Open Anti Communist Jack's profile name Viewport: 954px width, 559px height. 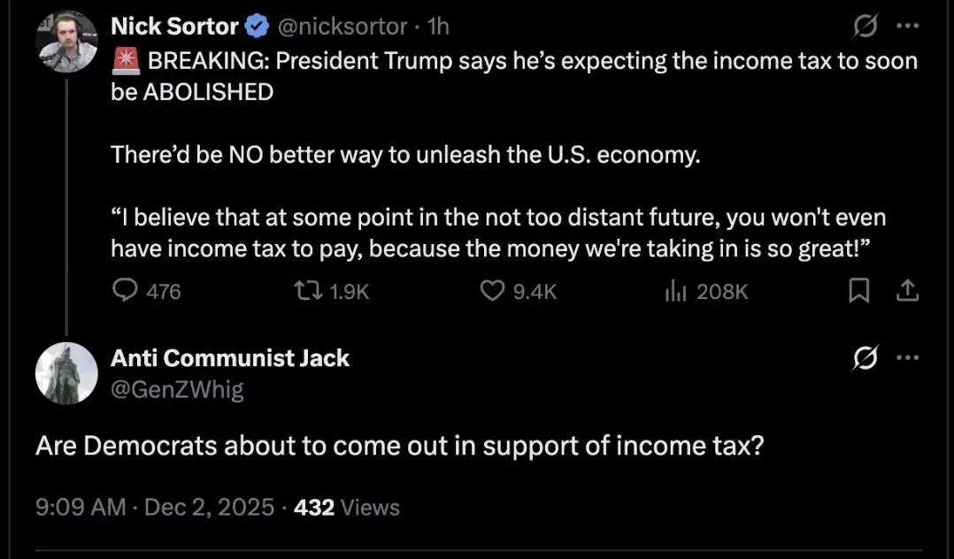coord(230,358)
